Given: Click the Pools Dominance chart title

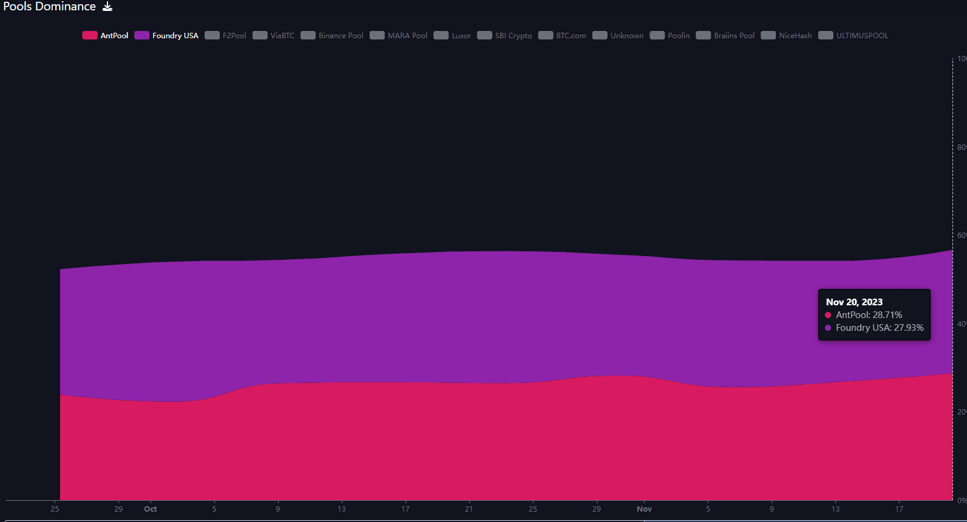Looking at the screenshot, I should [x=50, y=7].
